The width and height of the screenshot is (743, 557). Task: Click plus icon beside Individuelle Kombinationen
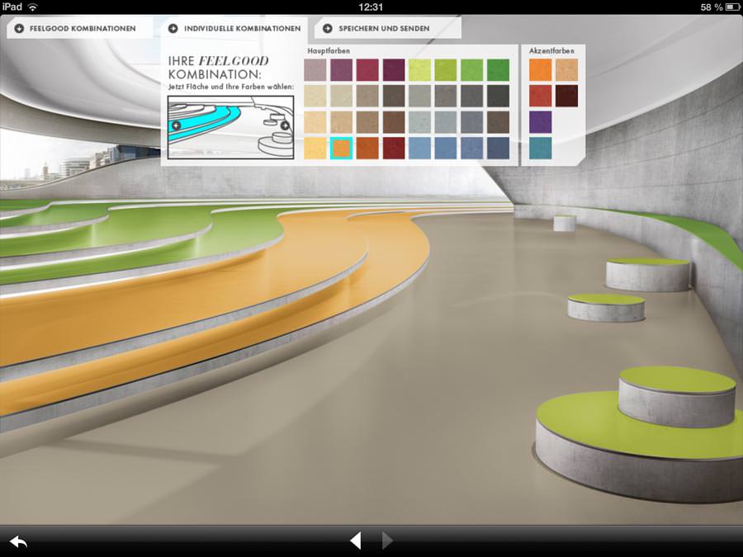173,28
